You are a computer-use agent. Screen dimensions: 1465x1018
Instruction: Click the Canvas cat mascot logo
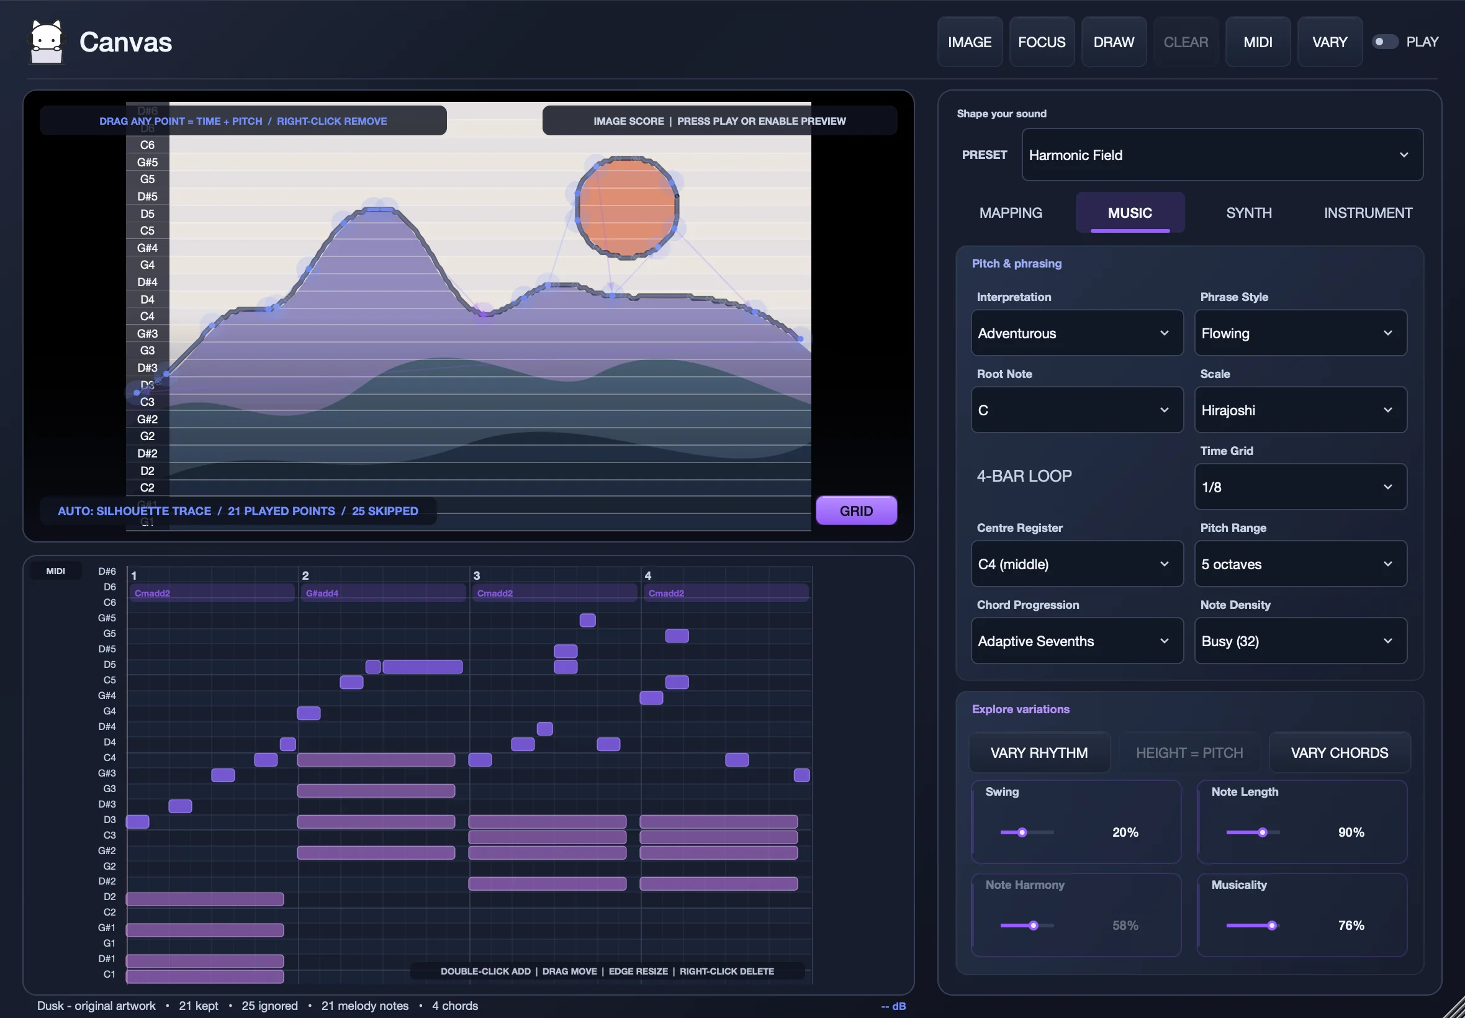(x=47, y=42)
